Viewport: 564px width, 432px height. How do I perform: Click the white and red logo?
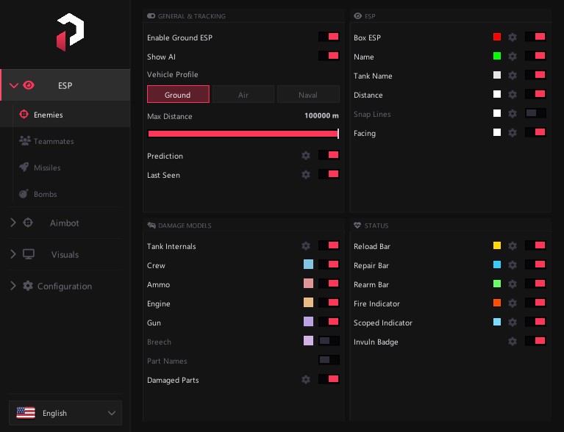tap(70, 32)
